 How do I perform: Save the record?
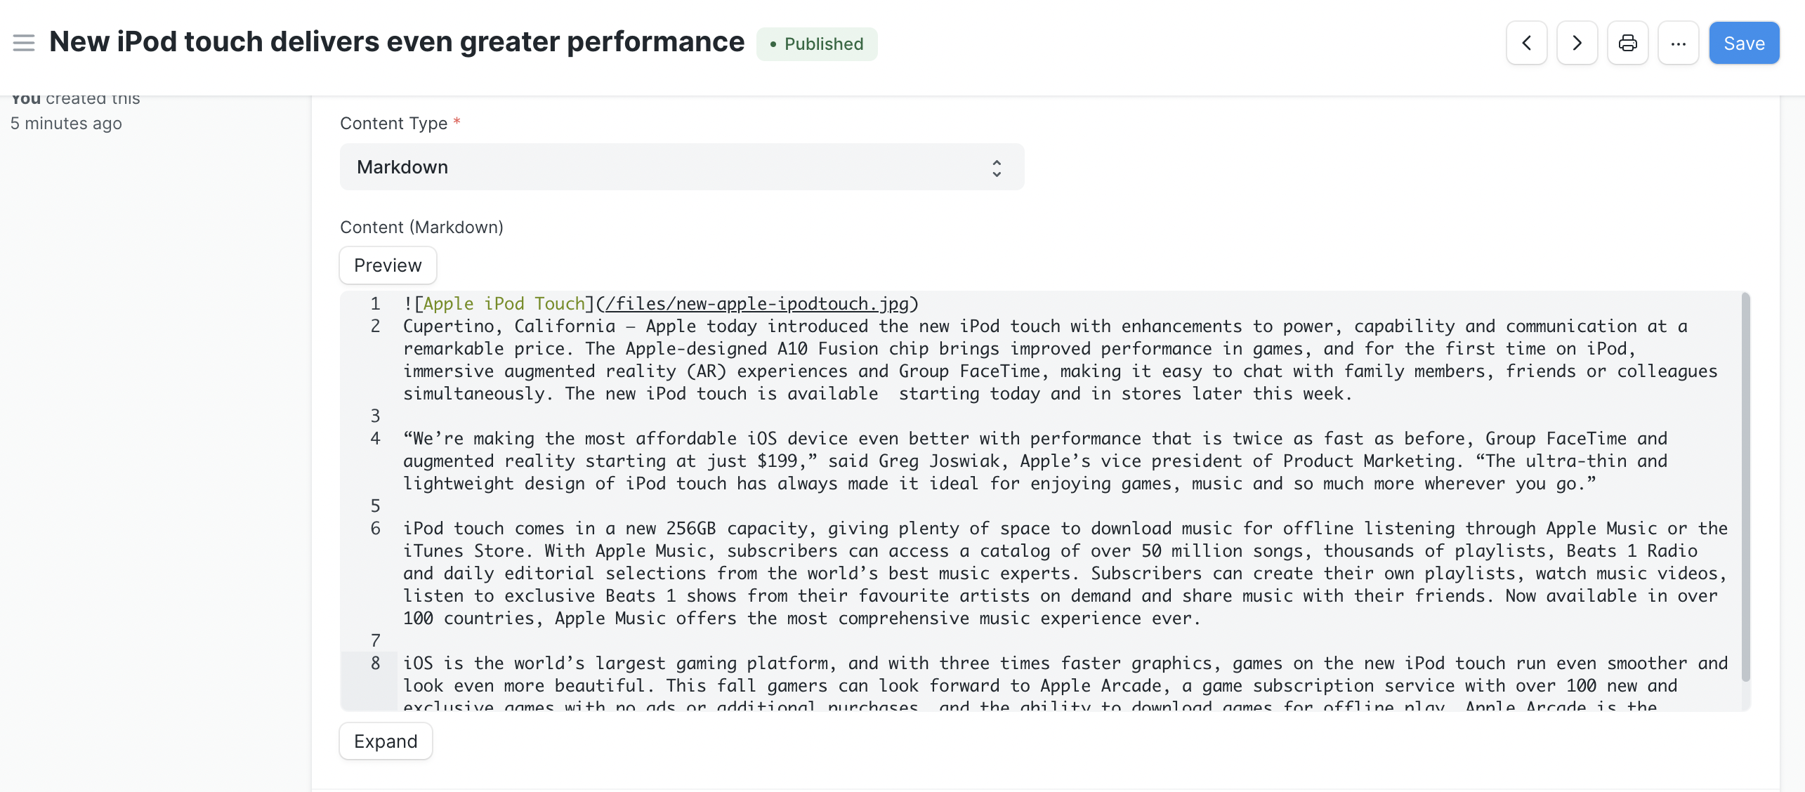(1744, 43)
